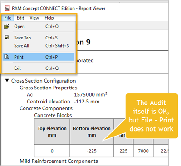Click the table cell containing 7000
This screenshot has height=166, width=181.
pos(143,151)
